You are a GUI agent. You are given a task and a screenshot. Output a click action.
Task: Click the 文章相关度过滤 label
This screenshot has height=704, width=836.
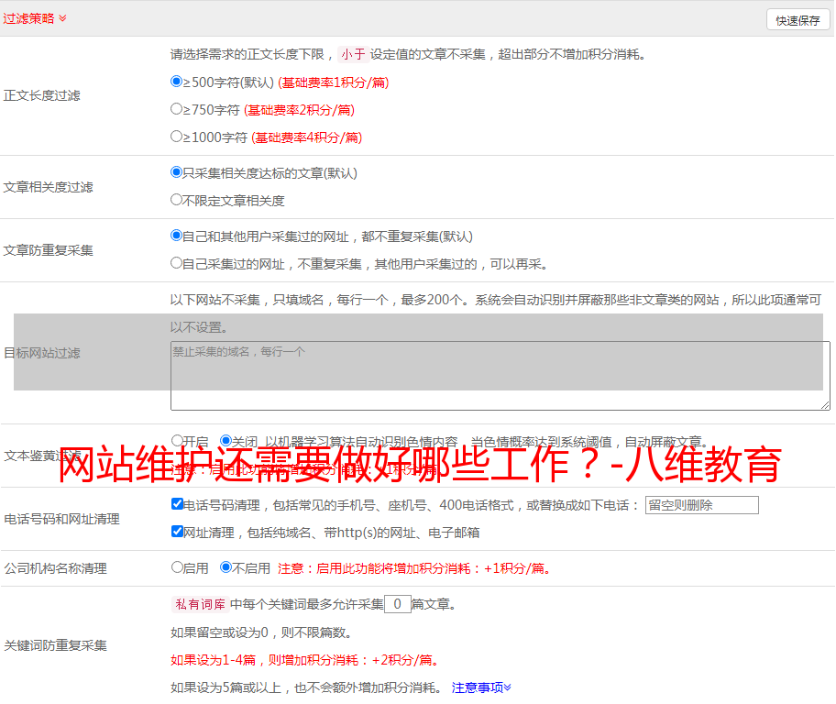(x=49, y=187)
